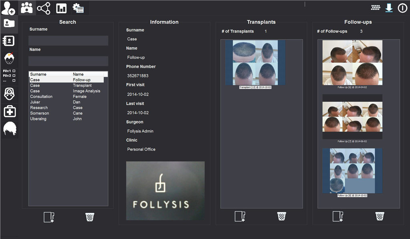410x239 pixels.
Task: Select the head transplant marker icon
Action: pyautogui.click(x=9, y=58)
